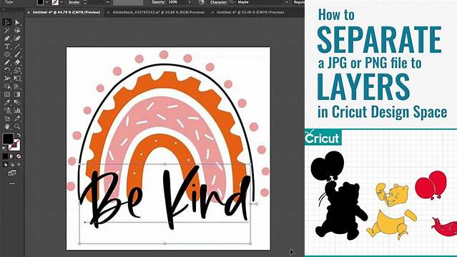Open the fill color dropdown arrow
457x257 pixels.
[47, 2]
